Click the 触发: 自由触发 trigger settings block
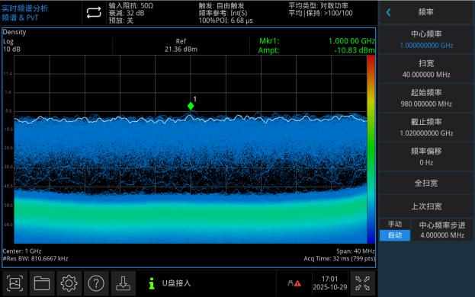The image size is (475, 297). 226,13
